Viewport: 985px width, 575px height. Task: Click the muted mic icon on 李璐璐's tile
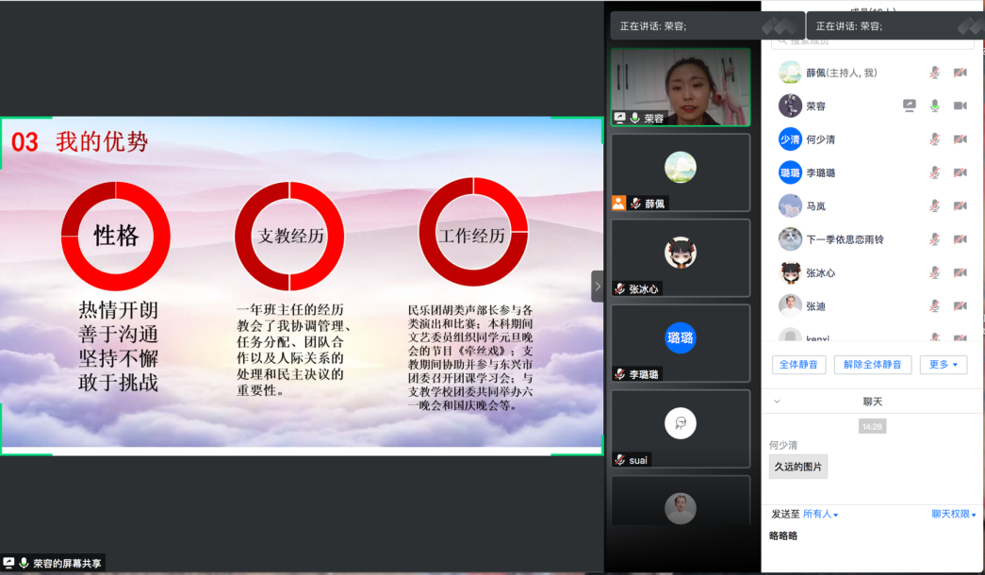click(620, 374)
